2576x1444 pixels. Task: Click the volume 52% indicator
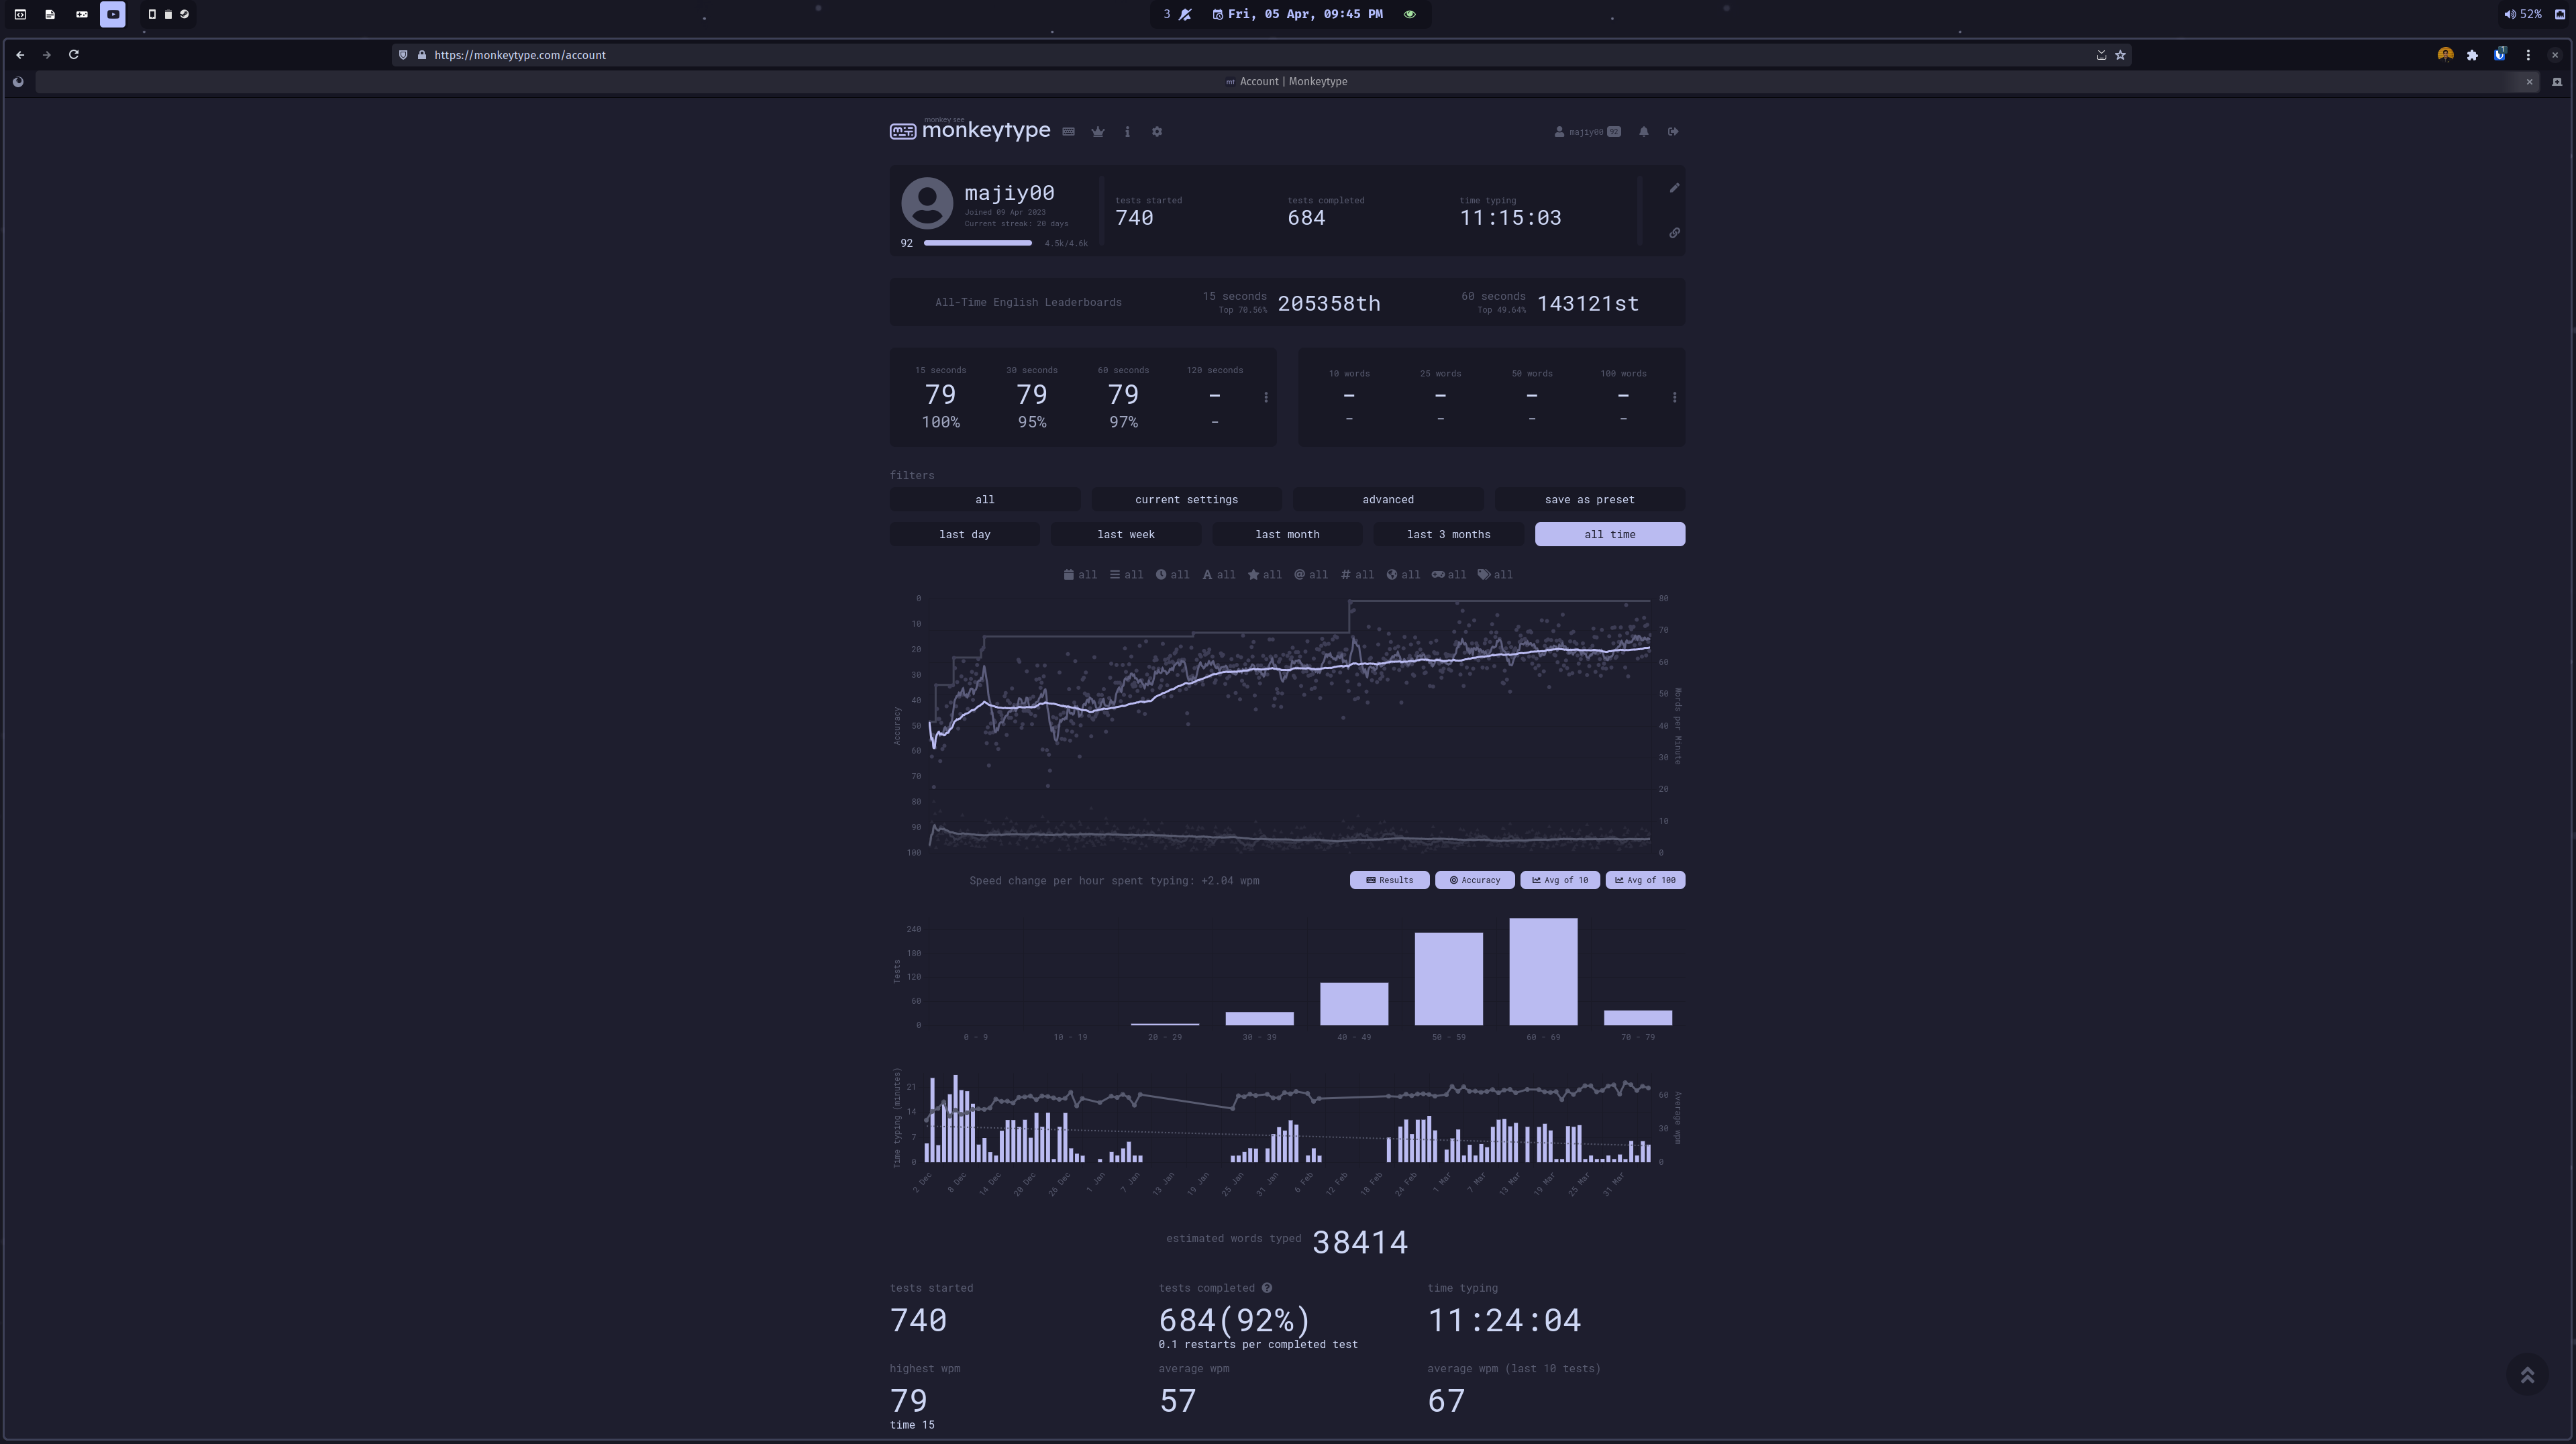pyautogui.click(x=2522, y=14)
